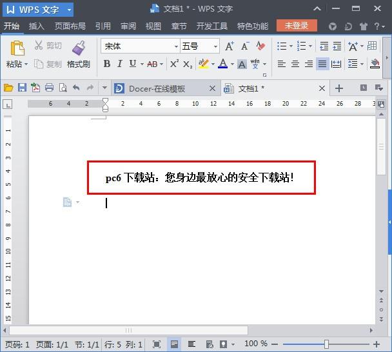Switch to page layout view in status bar
Viewport: 392px width, 352px height.
(174, 344)
